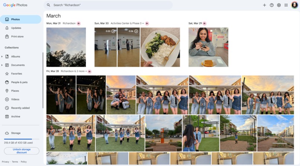Click the Storage cloud icon
The height and width of the screenshot is (166, 300).
[x=7, y=133]
